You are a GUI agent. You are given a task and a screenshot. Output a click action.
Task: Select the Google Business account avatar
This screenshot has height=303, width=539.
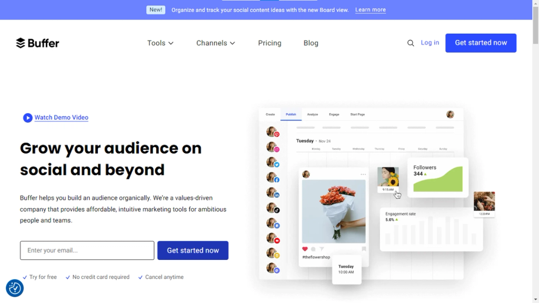(x=273, y=223)
